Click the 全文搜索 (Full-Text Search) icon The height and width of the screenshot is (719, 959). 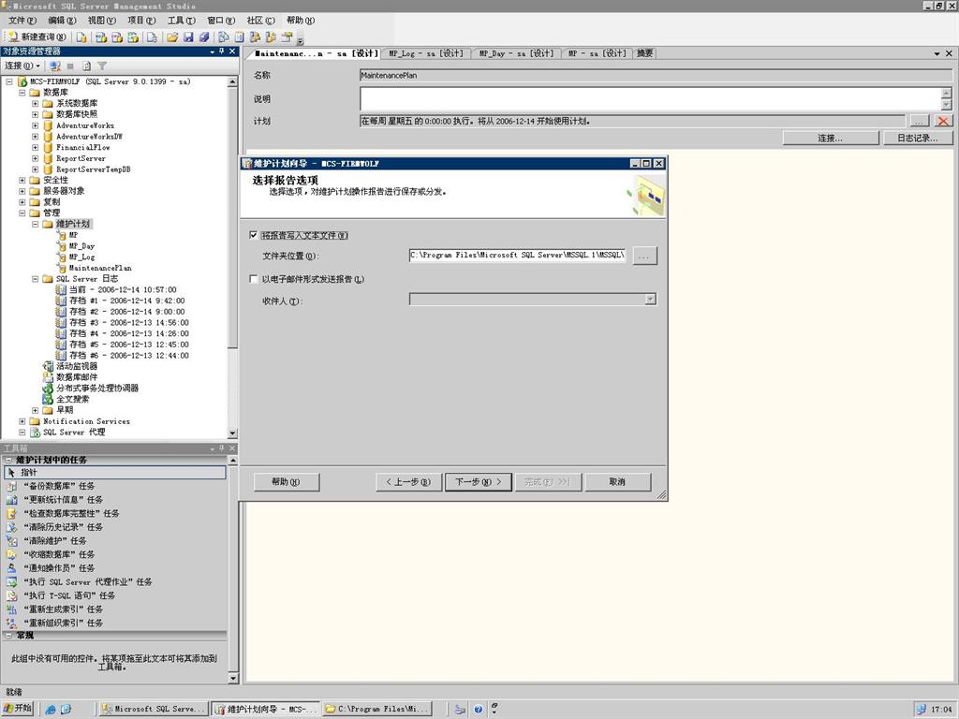49,399
